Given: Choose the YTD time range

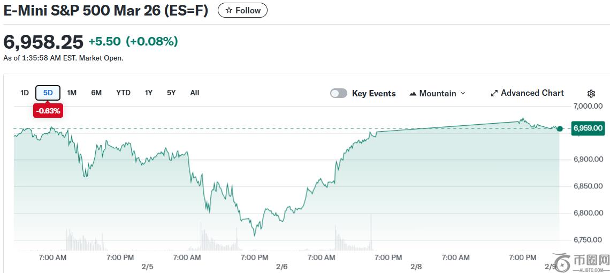Looking at the screenshot, I should tap(123, 93).
